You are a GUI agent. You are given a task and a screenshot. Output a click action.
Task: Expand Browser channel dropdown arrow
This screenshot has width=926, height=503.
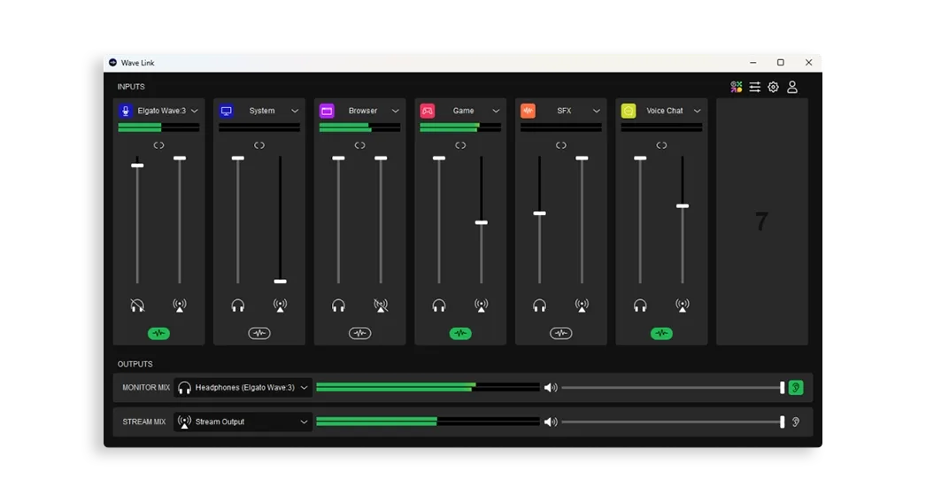pos(395,111)
